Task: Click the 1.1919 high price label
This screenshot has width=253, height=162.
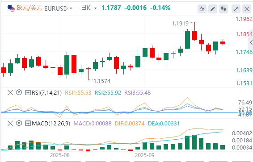Action: [180, 24]
